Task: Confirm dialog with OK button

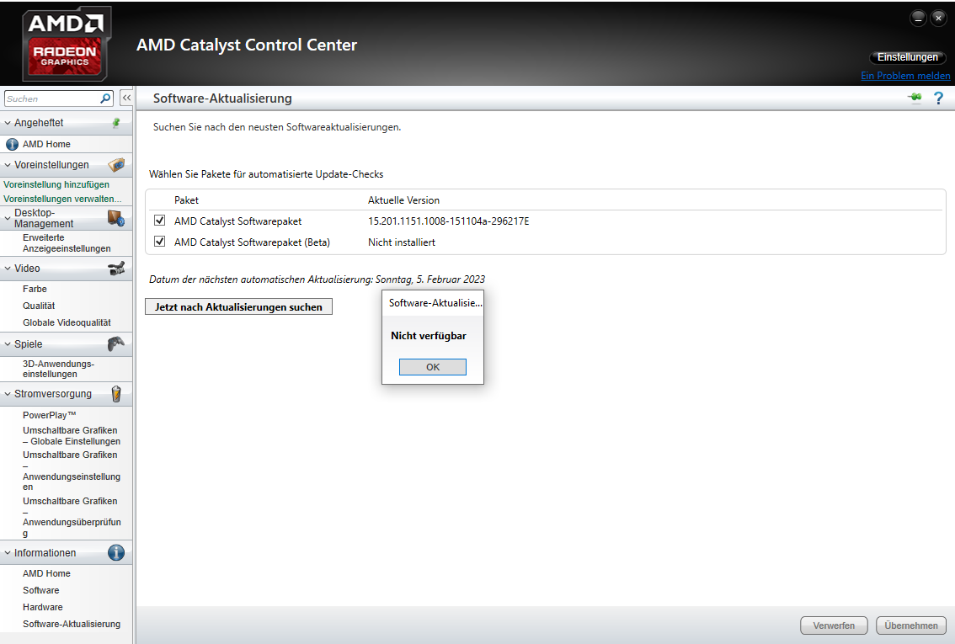Action: (432, 367)
